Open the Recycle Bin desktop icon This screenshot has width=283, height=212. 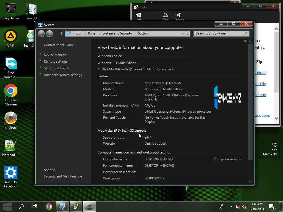point(11,11)
